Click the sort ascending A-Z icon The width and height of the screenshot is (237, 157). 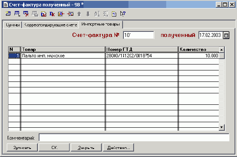(97, 14)
